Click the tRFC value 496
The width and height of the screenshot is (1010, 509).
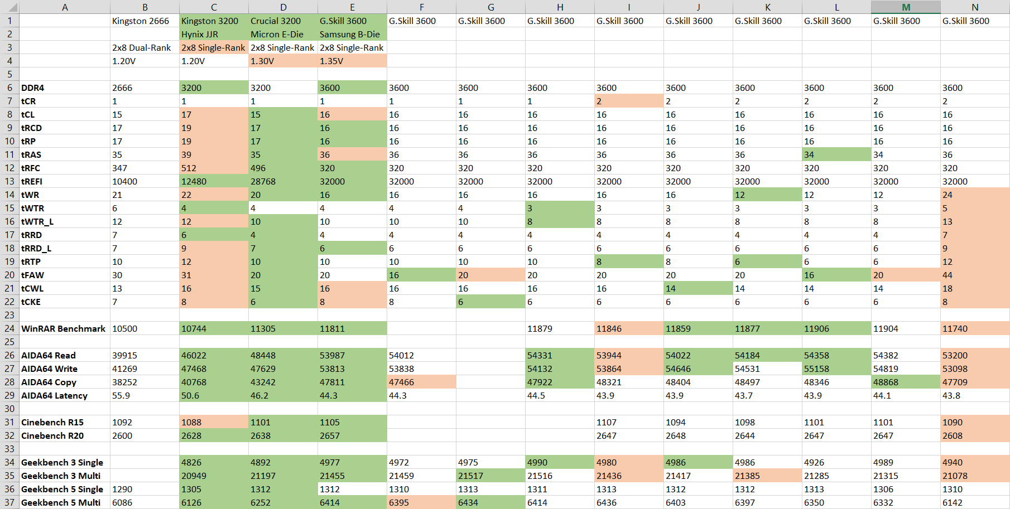point(283,168)
